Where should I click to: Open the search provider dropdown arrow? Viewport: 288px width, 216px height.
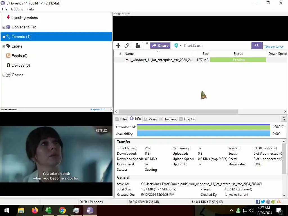181,46
